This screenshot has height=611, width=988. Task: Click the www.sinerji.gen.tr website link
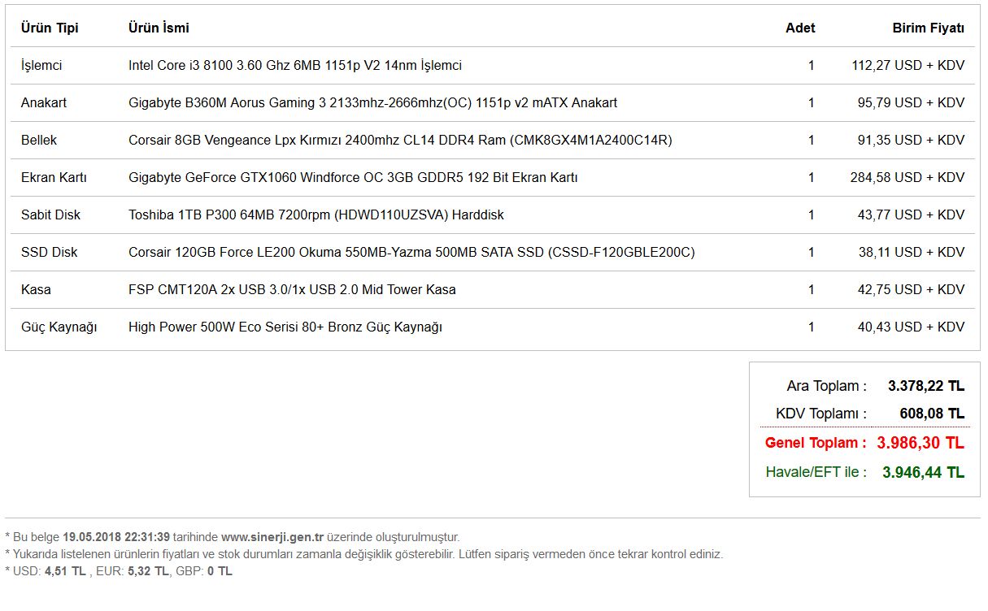point(272,537)
